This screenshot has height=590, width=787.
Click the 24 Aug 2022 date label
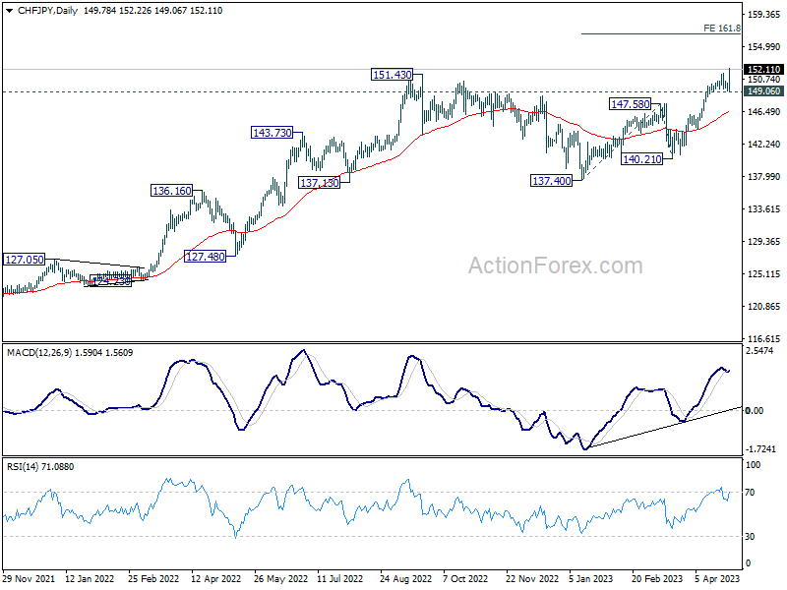click(x=405, y=578)
